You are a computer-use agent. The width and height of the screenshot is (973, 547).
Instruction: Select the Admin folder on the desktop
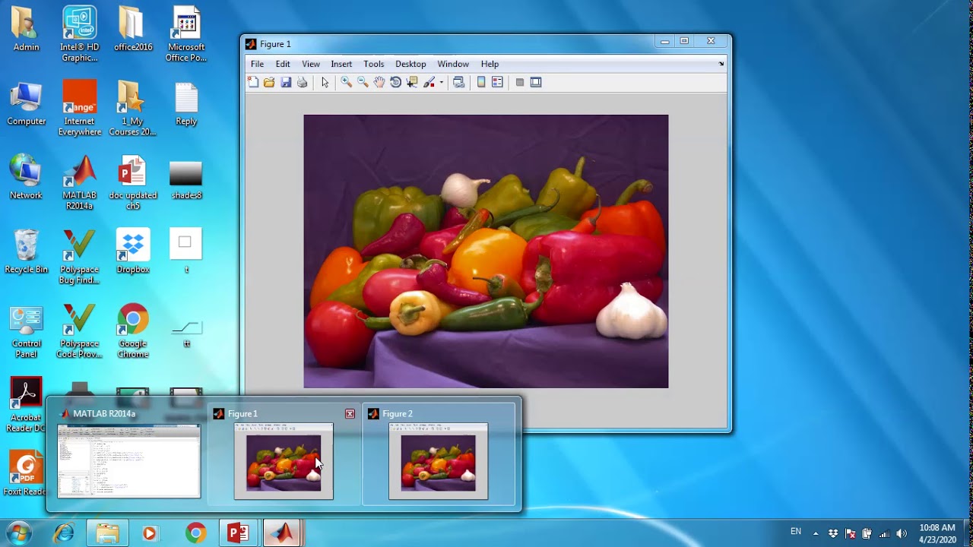[27, 30]
